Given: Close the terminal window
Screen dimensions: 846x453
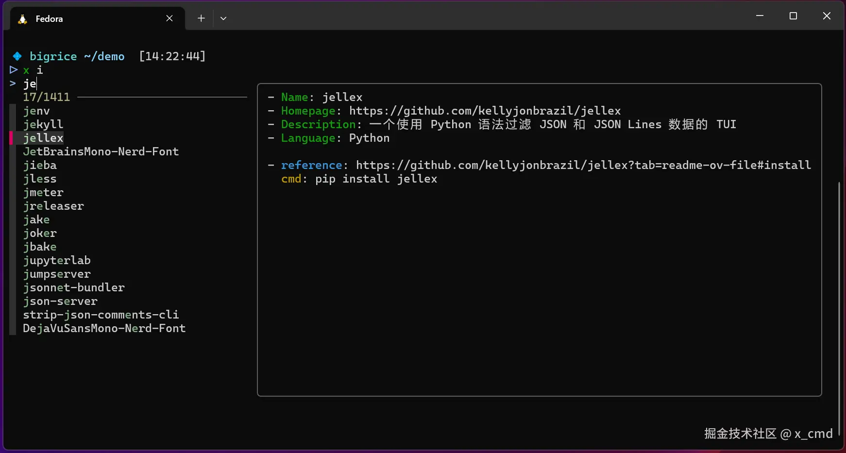Looking at the screenshot, I should (x=827, y=16).
